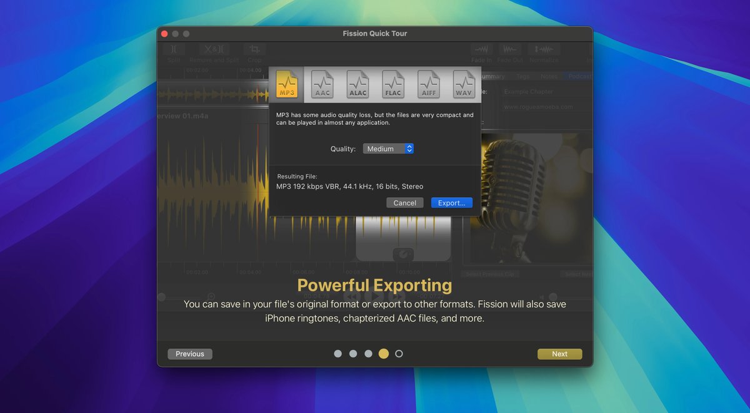Switch to the Tags tab

coord(522,77)
